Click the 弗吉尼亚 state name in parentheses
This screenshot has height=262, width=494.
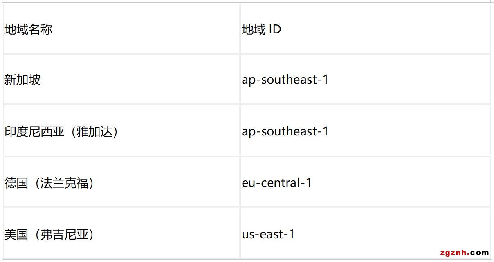click(x=64, y=235)
